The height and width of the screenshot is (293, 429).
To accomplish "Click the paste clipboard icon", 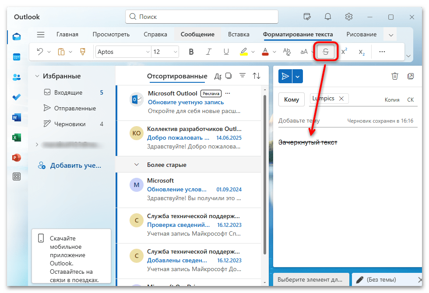I will pyautogui.click(x=61, y=52).
